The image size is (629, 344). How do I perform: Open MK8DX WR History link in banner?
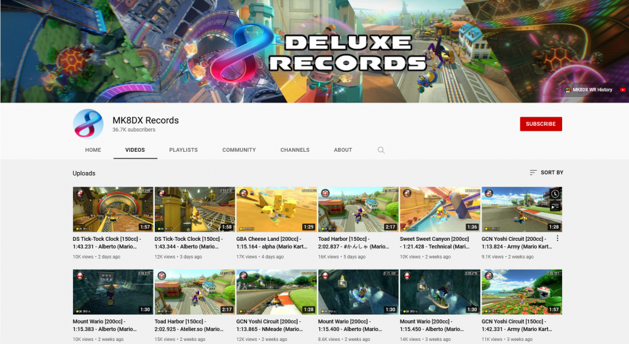pos(588,90)
